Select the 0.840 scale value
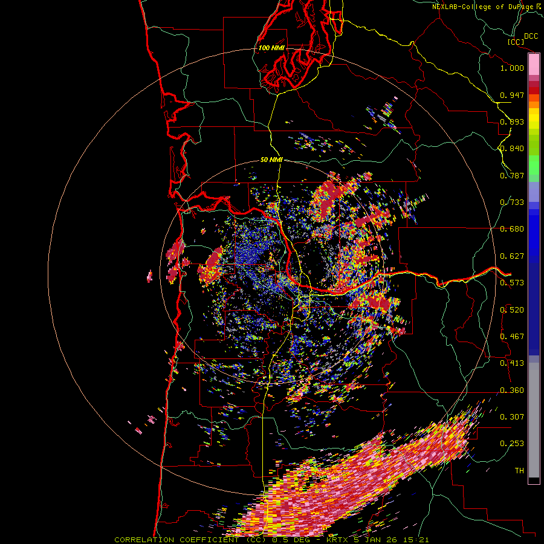 coord(512,149)
